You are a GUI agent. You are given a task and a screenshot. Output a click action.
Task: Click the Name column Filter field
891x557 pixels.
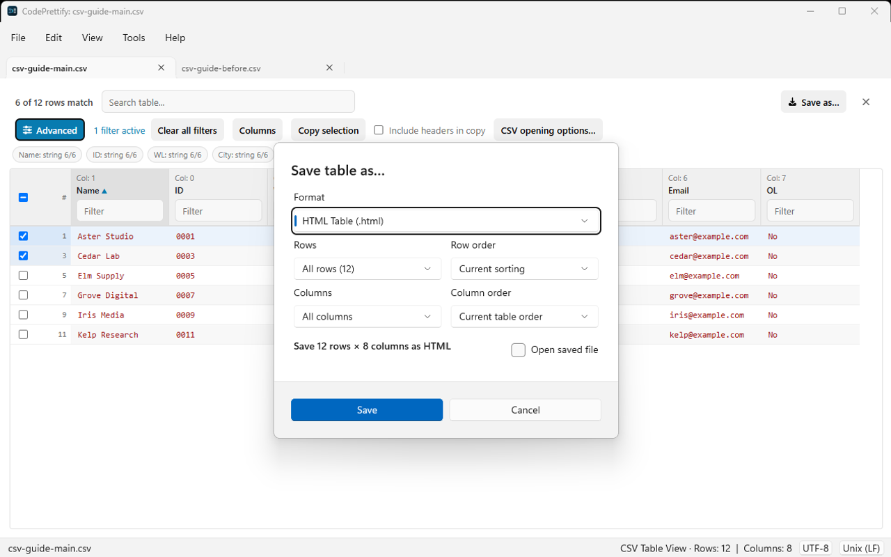coord(120,211)
